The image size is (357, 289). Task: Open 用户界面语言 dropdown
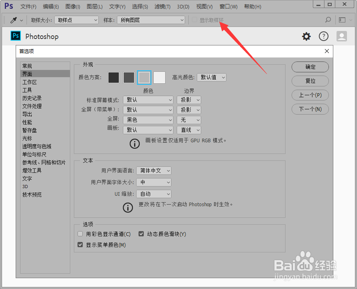point(154,171)
